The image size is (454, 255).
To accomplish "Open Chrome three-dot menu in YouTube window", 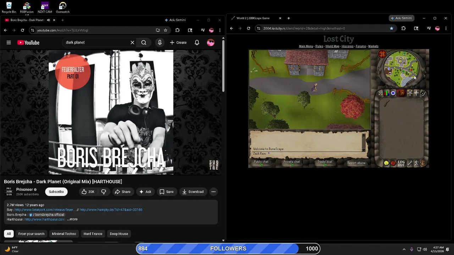I will click(x=220, y=30).
